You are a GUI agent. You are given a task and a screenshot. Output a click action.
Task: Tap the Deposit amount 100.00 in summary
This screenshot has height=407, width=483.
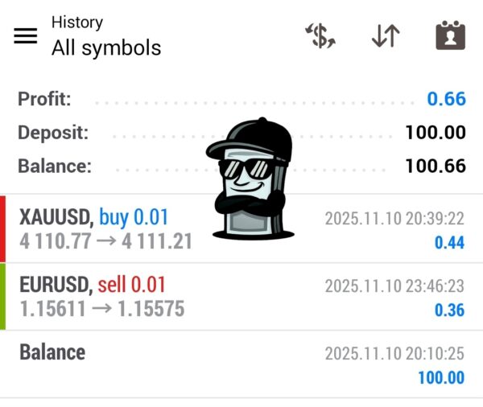click(x=436, y=133)
